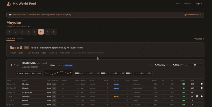Open comment bubble for 3 Aug Deauville run
212x107 pixels.
coord(202,96)
